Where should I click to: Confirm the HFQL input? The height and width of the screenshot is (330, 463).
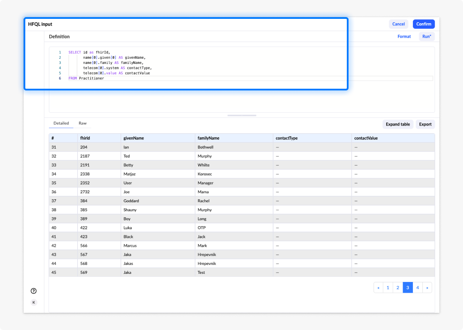tap(424, 24)
